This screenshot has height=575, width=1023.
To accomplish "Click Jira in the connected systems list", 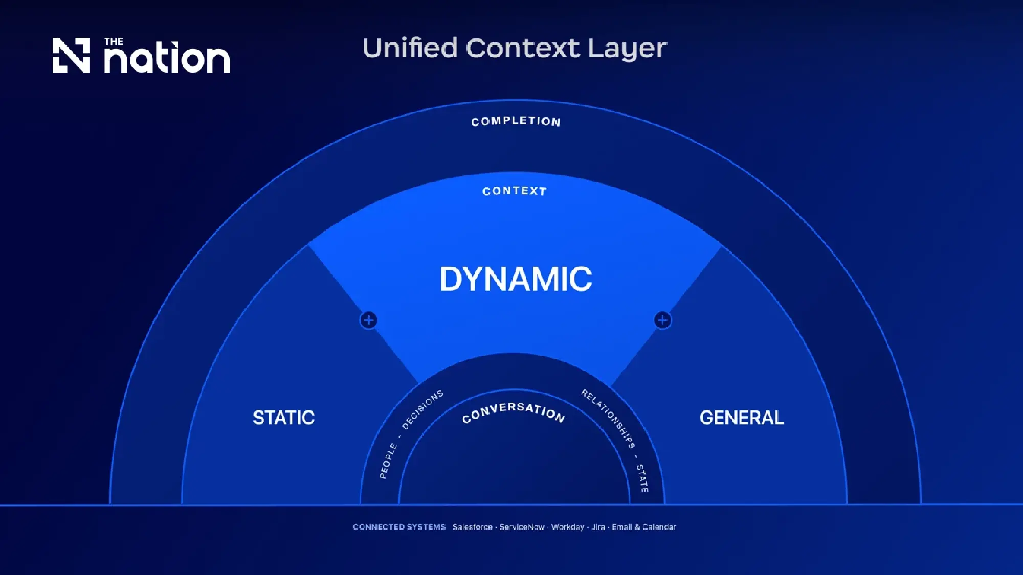I will [598, 527].
